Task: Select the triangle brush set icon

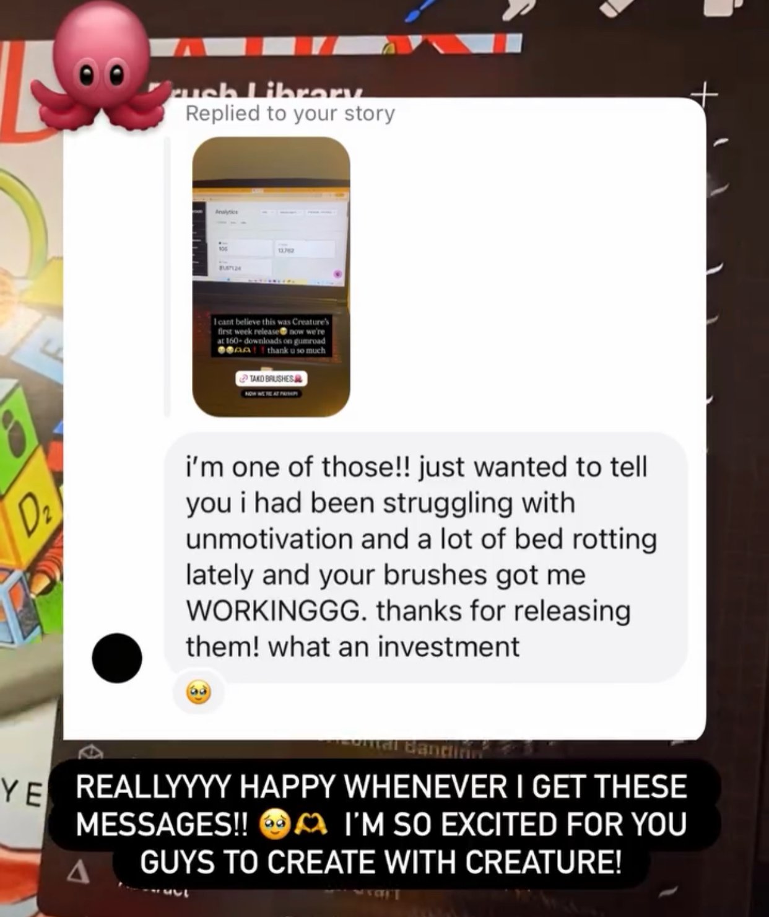Action: click(77, 872)
